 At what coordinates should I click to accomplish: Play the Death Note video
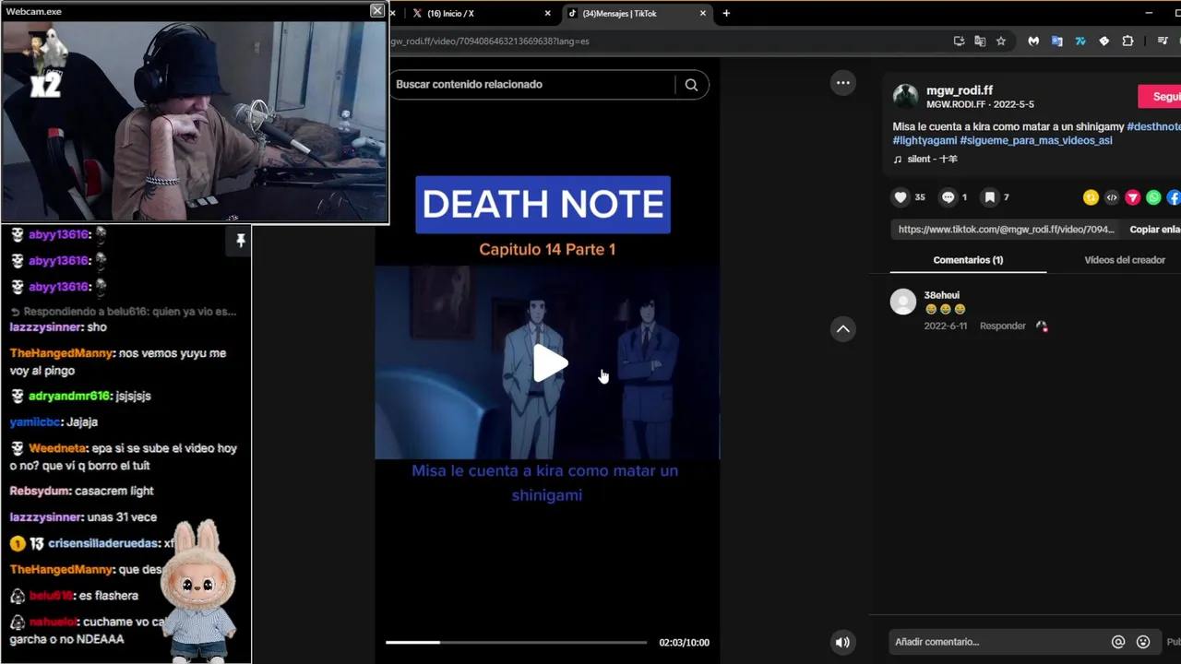click(551, 363)
